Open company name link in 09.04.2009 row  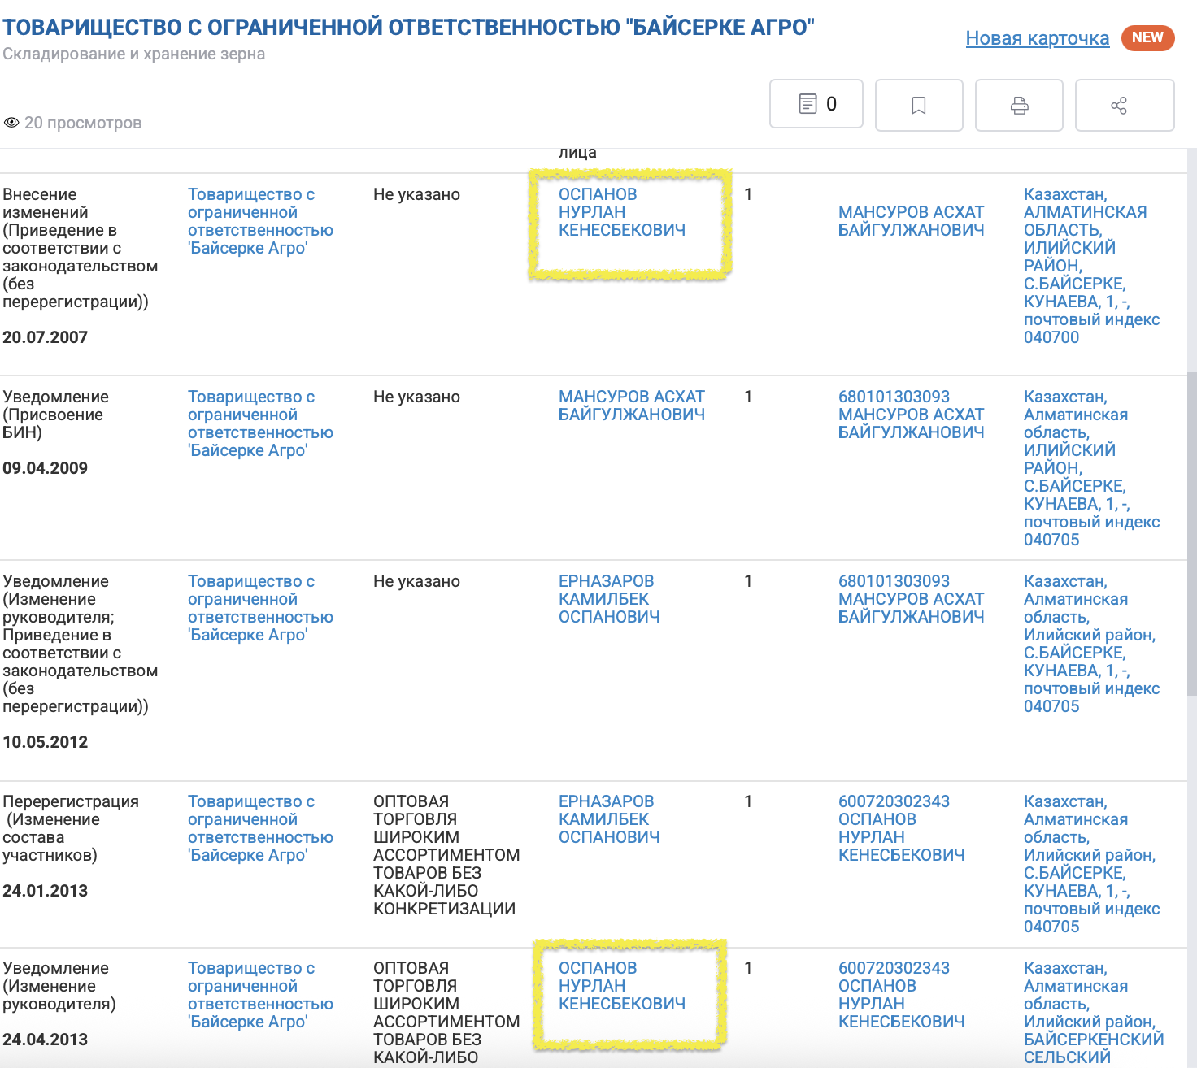coord(260,423)
